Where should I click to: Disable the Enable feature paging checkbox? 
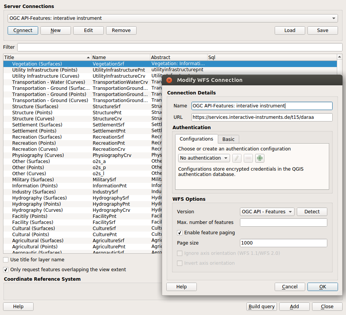click(x=180, y=233)
